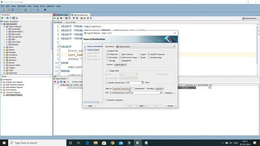Click the Include Commit Every rows spinner
The width and height of the screenshot is (260, 146).
[x=143, y=82]
